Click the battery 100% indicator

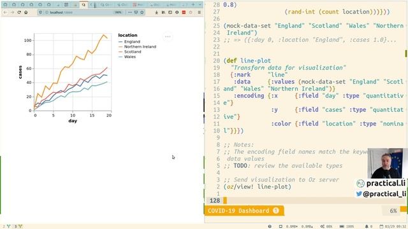point(347,226)
